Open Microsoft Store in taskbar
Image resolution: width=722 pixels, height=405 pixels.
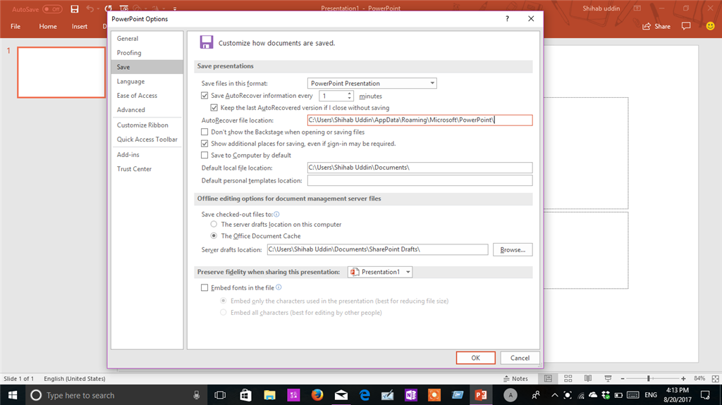(x=245, y=395)
